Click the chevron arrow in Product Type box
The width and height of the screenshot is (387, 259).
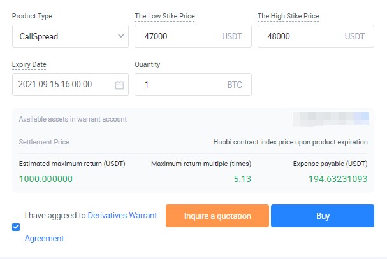(x=121, y=36)
